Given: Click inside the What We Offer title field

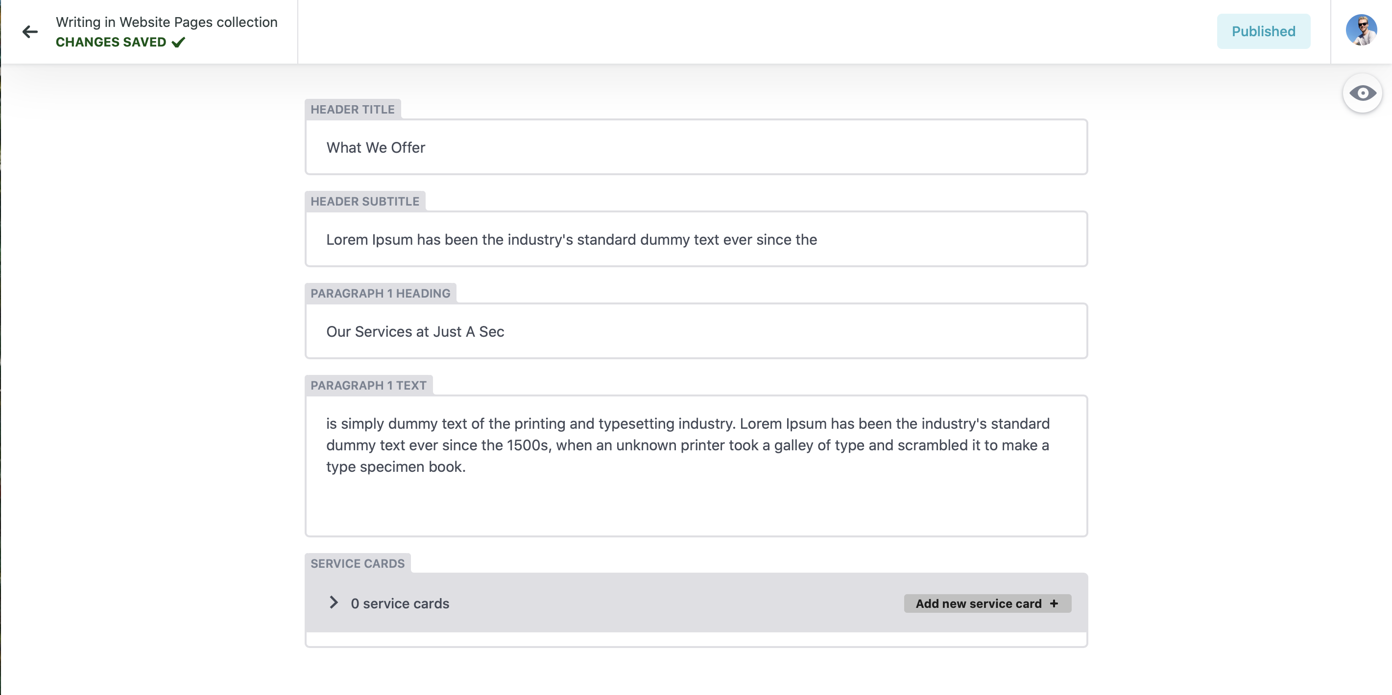Looking at the screenshot, I should 696,147.
